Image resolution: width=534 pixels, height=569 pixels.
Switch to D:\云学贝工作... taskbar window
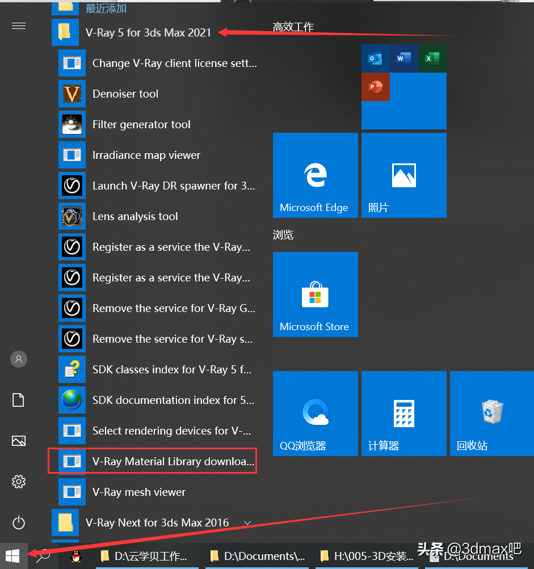(147, 556)
